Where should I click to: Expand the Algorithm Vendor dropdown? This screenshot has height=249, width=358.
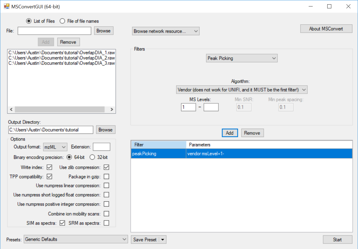click(242, 90)
